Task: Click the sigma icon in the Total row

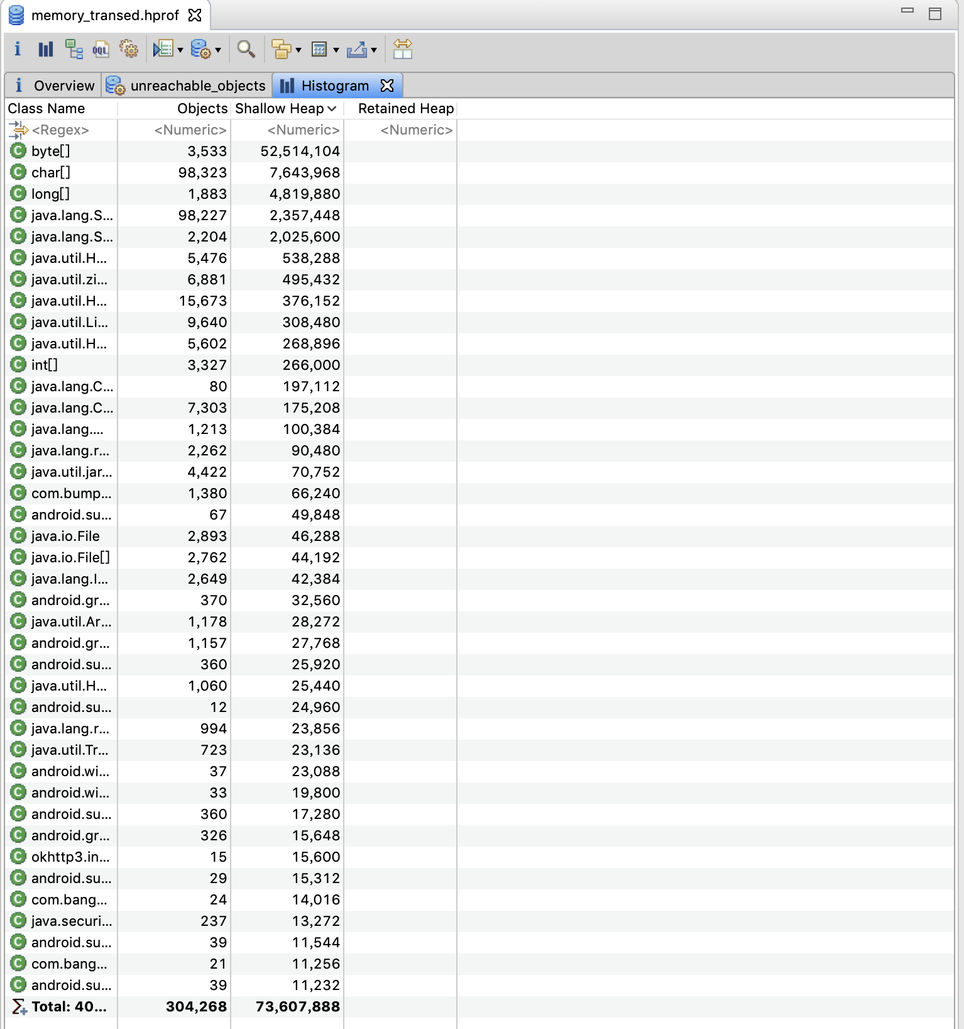Action: point(19,1006)
